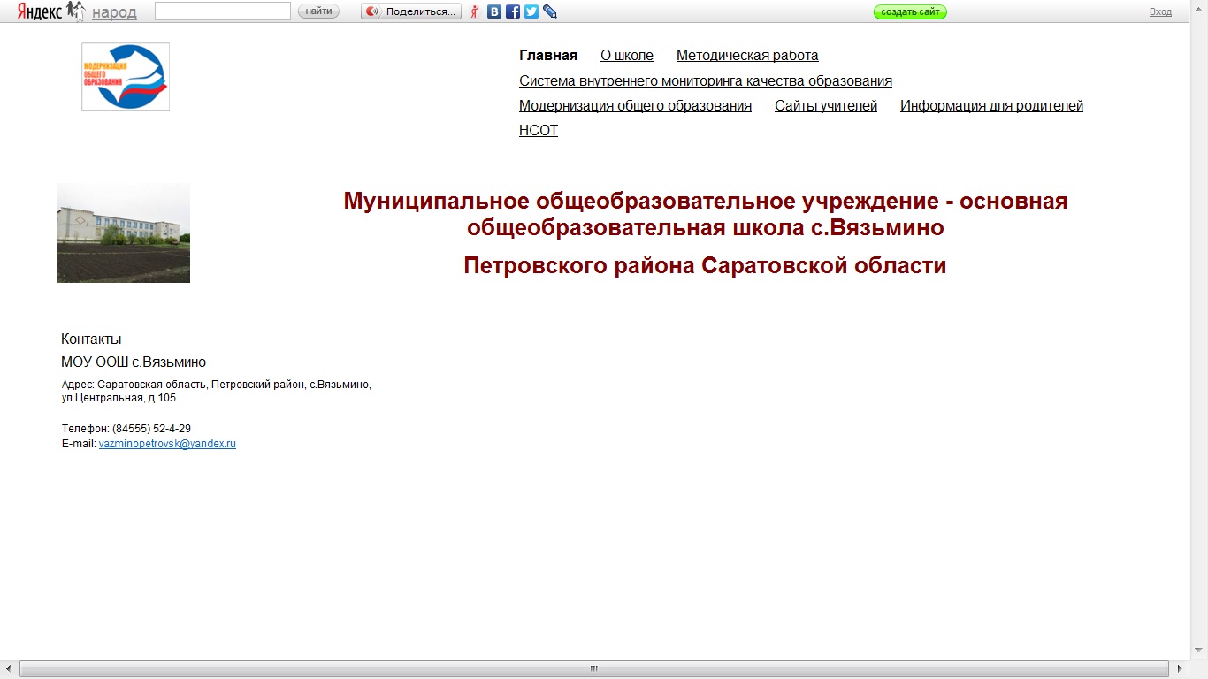Open the народ link
Image resolution: width=1208 pixels, height=679 pixels.
point(114,12)
